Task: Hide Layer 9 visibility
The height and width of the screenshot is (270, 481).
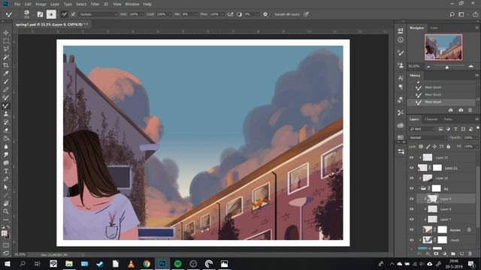Action: click(x=412, y=199)
